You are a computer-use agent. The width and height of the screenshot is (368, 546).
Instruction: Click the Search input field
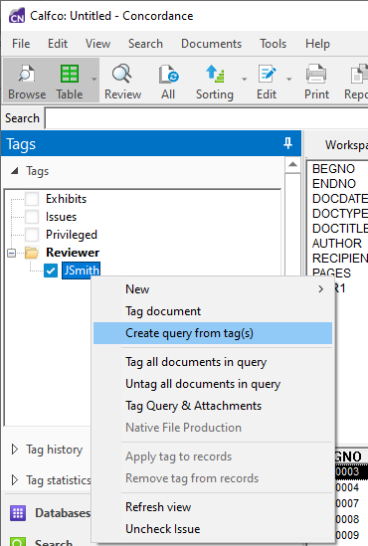click(206, 118)
